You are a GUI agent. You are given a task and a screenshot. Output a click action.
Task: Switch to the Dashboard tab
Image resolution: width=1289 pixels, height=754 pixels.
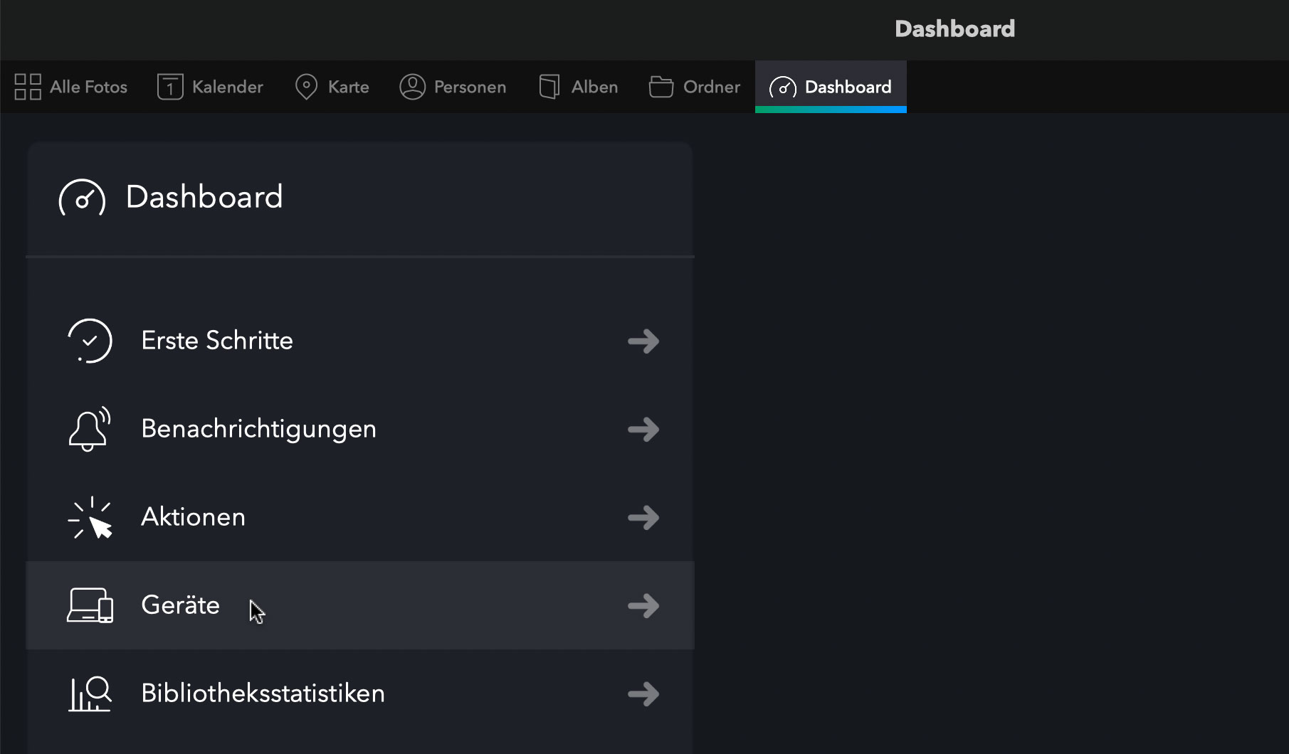point(831,87)
